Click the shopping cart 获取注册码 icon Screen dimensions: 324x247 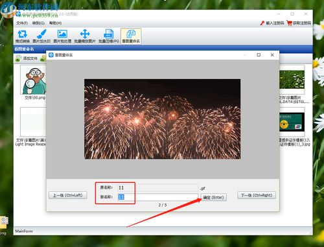(x=289, y=23)
